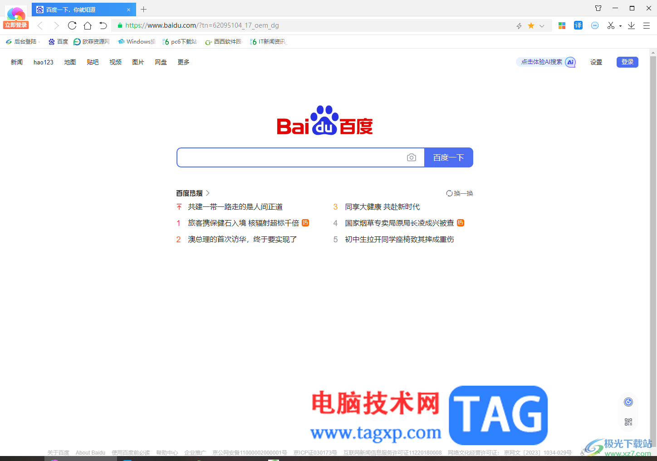Open the IT新闻资讯 bookmark
The width and height of the screenshot is (657, 461).
click(x=268, y=42)
